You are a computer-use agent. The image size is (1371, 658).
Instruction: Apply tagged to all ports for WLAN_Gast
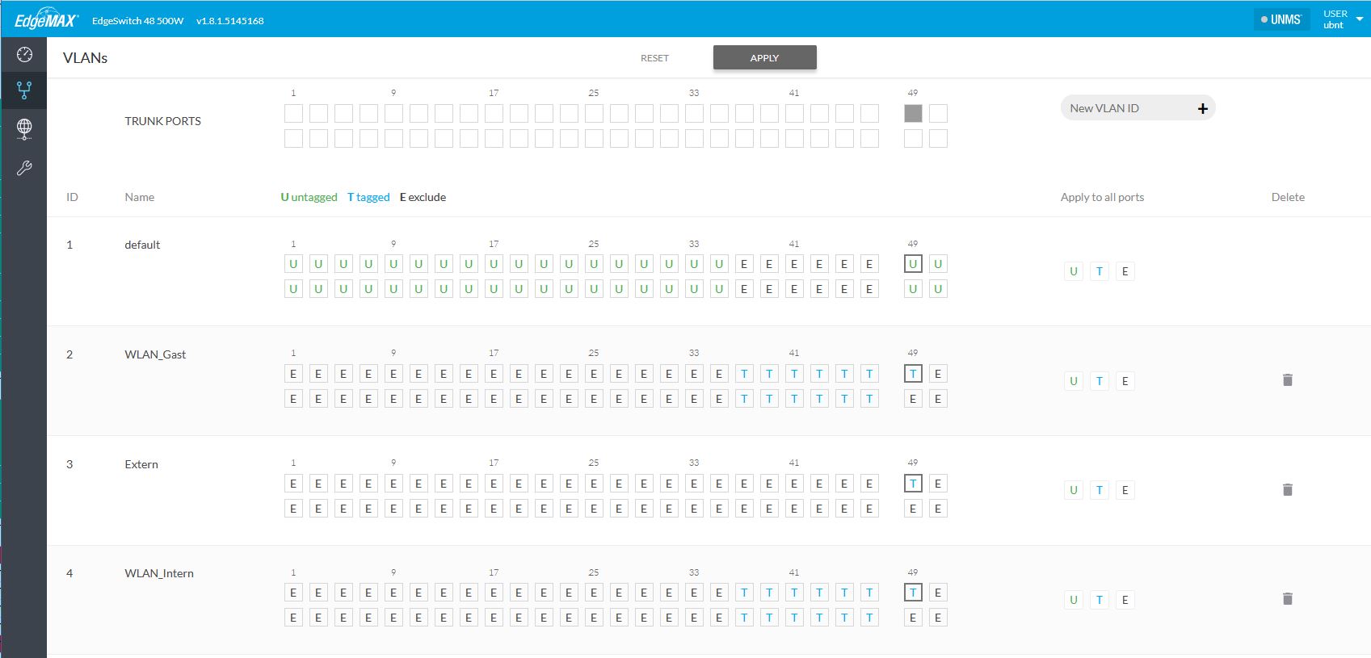pyautogui.click(x=1100, y=381)
